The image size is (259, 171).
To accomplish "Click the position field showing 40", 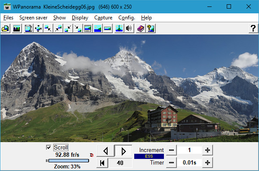I will tap(120, 163).
